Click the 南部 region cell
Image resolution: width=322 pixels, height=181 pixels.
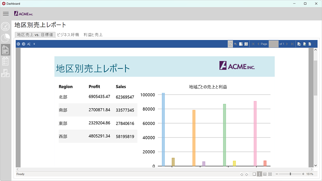click(63, 110)
